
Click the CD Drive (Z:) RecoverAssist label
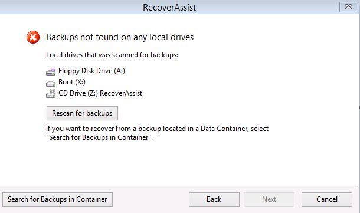pyautogui.click(x=100, y=93)
